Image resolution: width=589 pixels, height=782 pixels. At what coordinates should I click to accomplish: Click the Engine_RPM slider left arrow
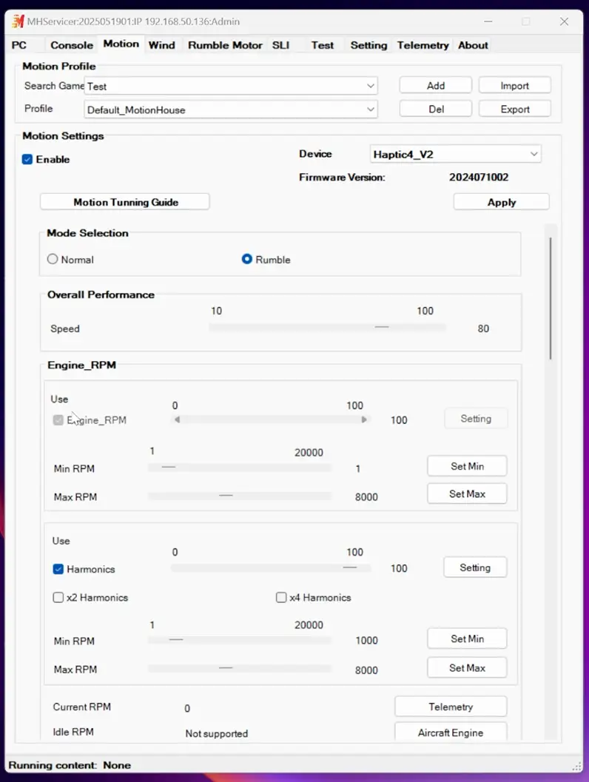click(177, 419)
